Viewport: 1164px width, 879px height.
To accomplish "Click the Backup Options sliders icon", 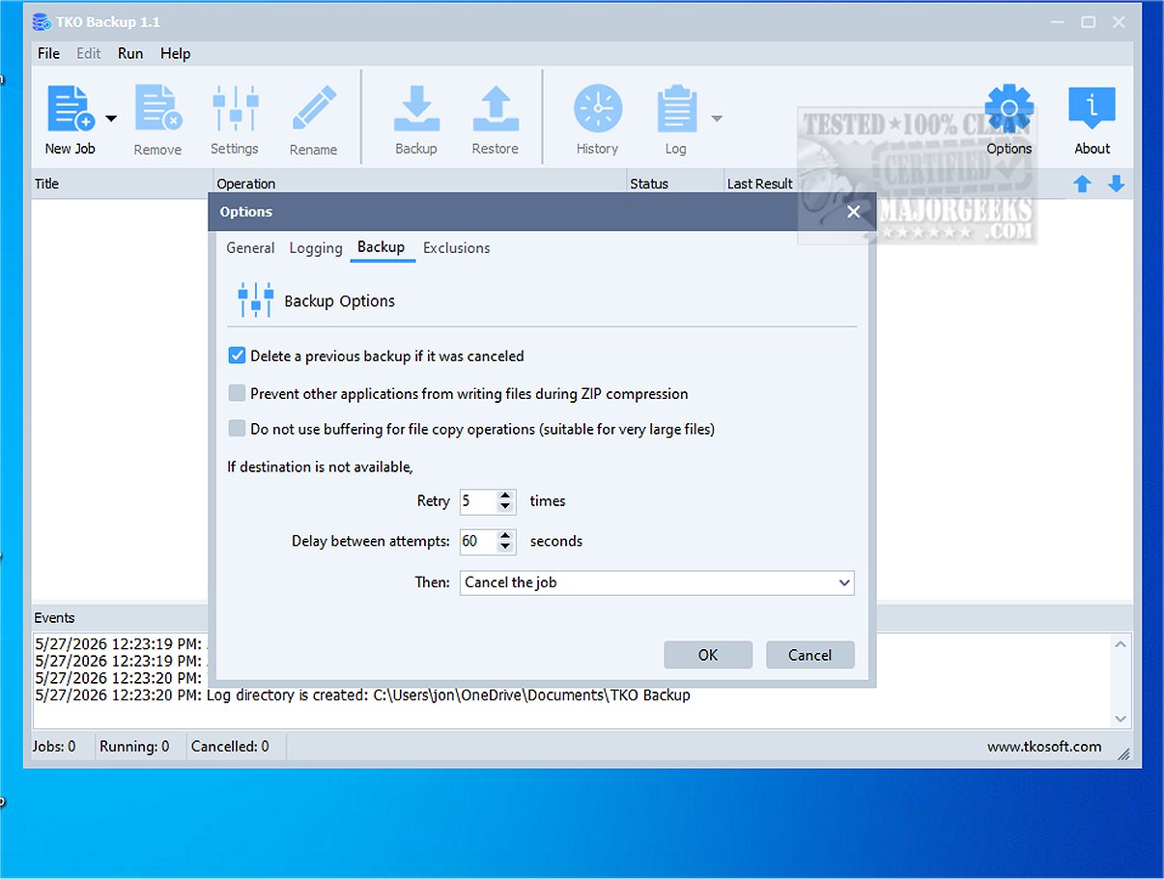I will tap(256, 300).
